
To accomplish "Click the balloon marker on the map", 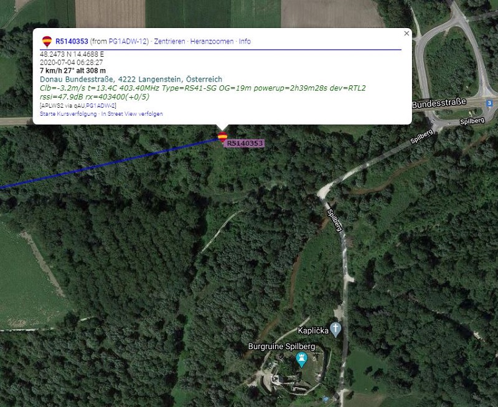I will coord(222,137).
